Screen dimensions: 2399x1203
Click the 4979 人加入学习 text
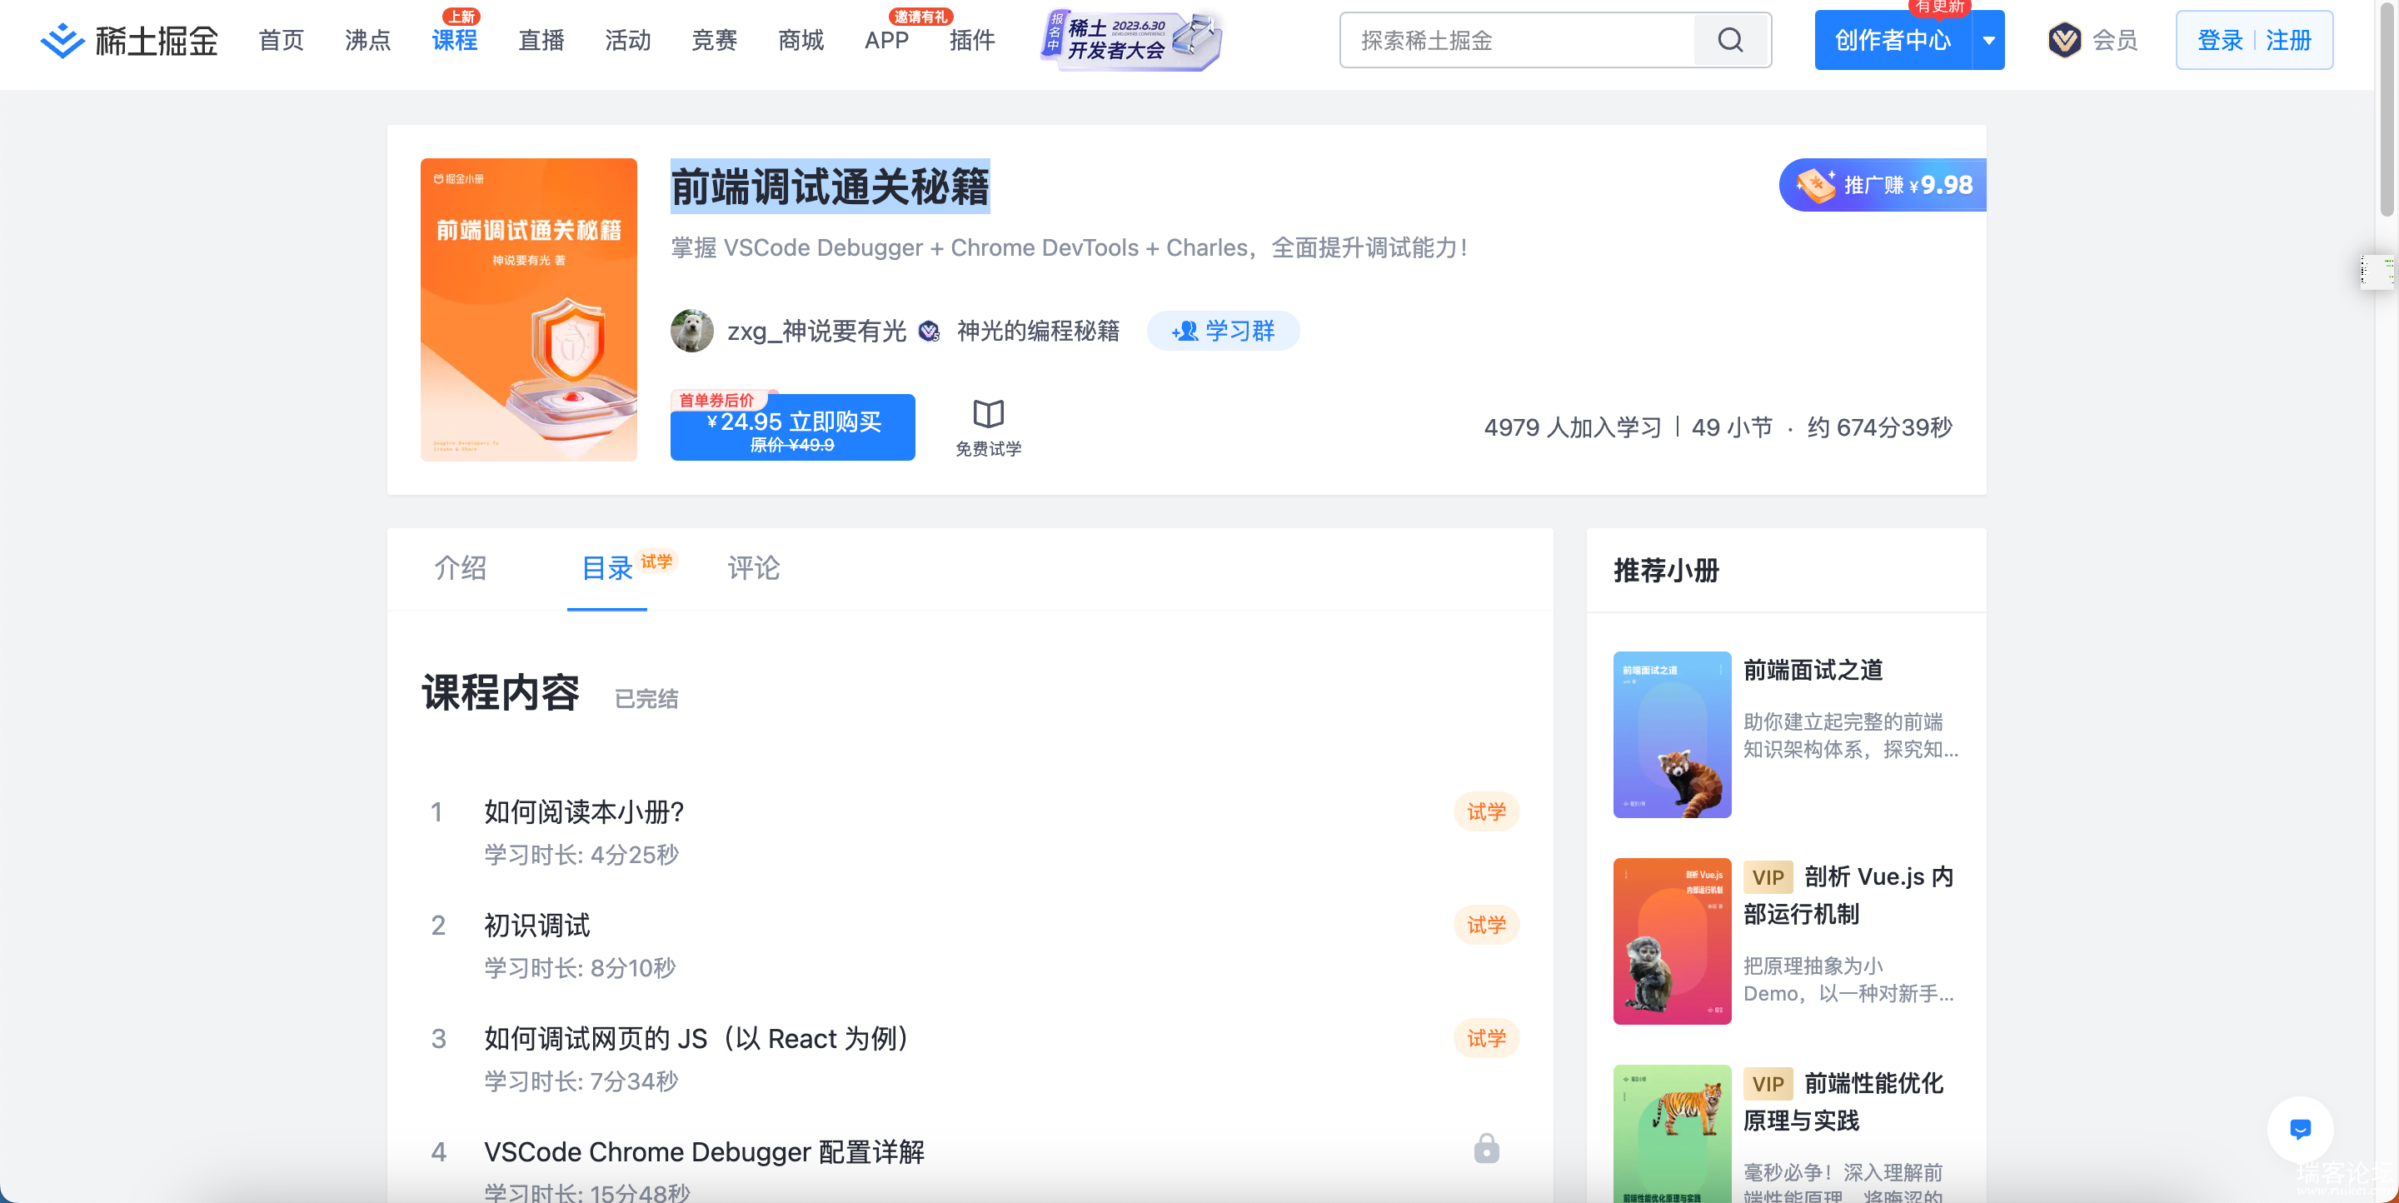pyautogui.click(x=1573, y=427)
